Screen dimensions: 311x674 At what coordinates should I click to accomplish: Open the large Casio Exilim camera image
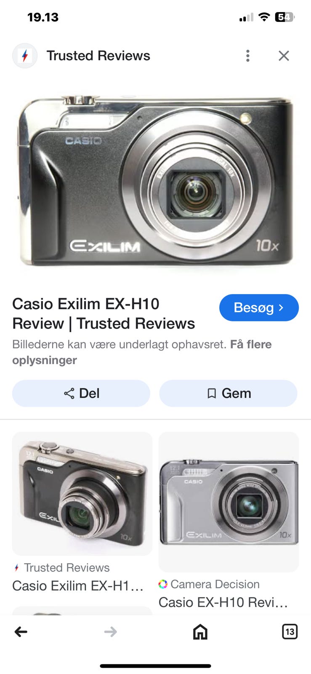155,181
